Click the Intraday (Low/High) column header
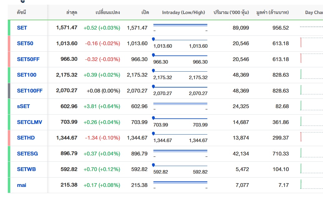The image size is (323, 200). pos(183,12)
